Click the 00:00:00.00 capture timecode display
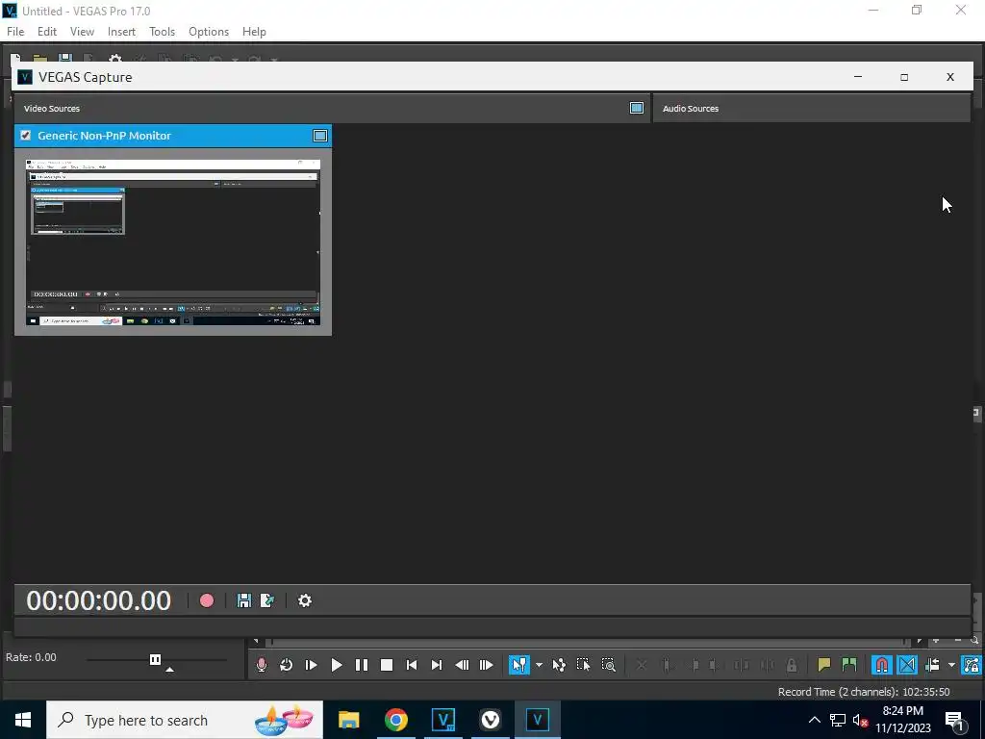Screen dimensions: 985x739 [x=99, y=600]
